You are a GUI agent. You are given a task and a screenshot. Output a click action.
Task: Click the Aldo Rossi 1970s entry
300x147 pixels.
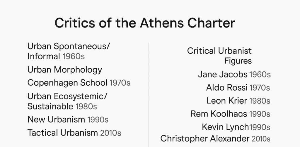[x=238, y=88]
